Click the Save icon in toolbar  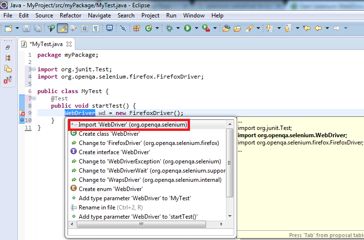(x=26, y=28)
